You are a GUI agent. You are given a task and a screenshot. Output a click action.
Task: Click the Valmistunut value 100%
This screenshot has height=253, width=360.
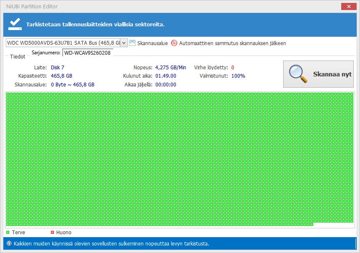pyautogui.click(x=238, y=76)
